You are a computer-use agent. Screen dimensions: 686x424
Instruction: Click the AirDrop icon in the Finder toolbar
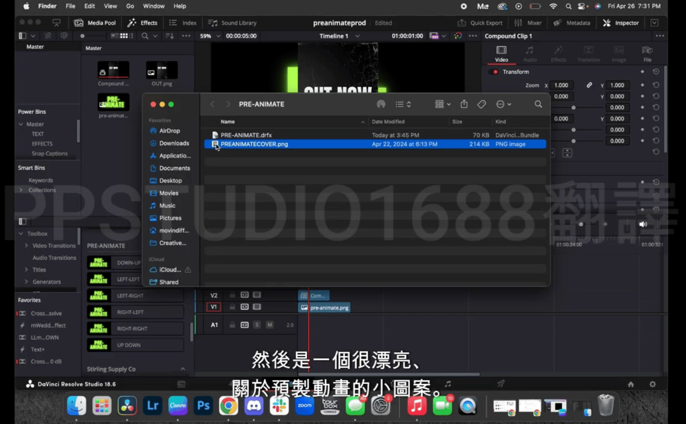click(x=380, y=104)
